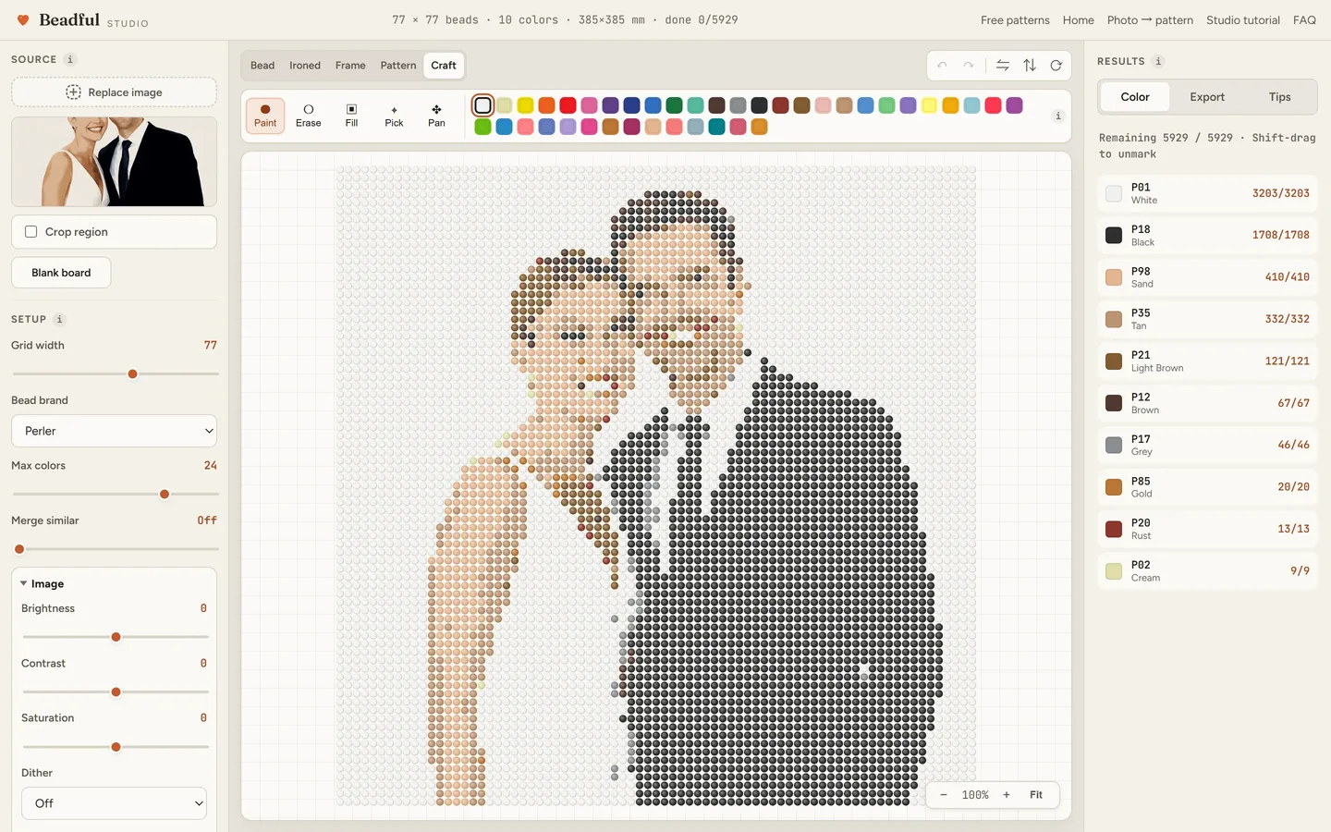Adjust the Max colors slider handle
Image resolution: width=1331 pixels, height=832 pixels.
(x=165, y=495)
